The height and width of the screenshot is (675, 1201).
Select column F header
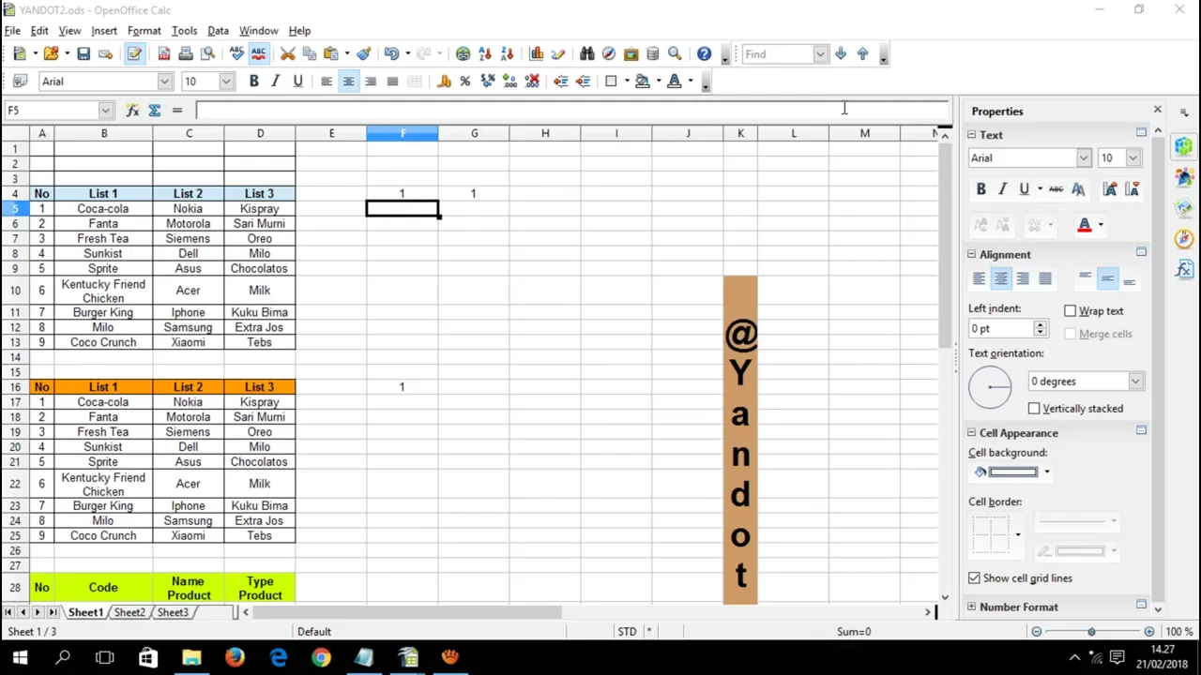coord(403,134)
